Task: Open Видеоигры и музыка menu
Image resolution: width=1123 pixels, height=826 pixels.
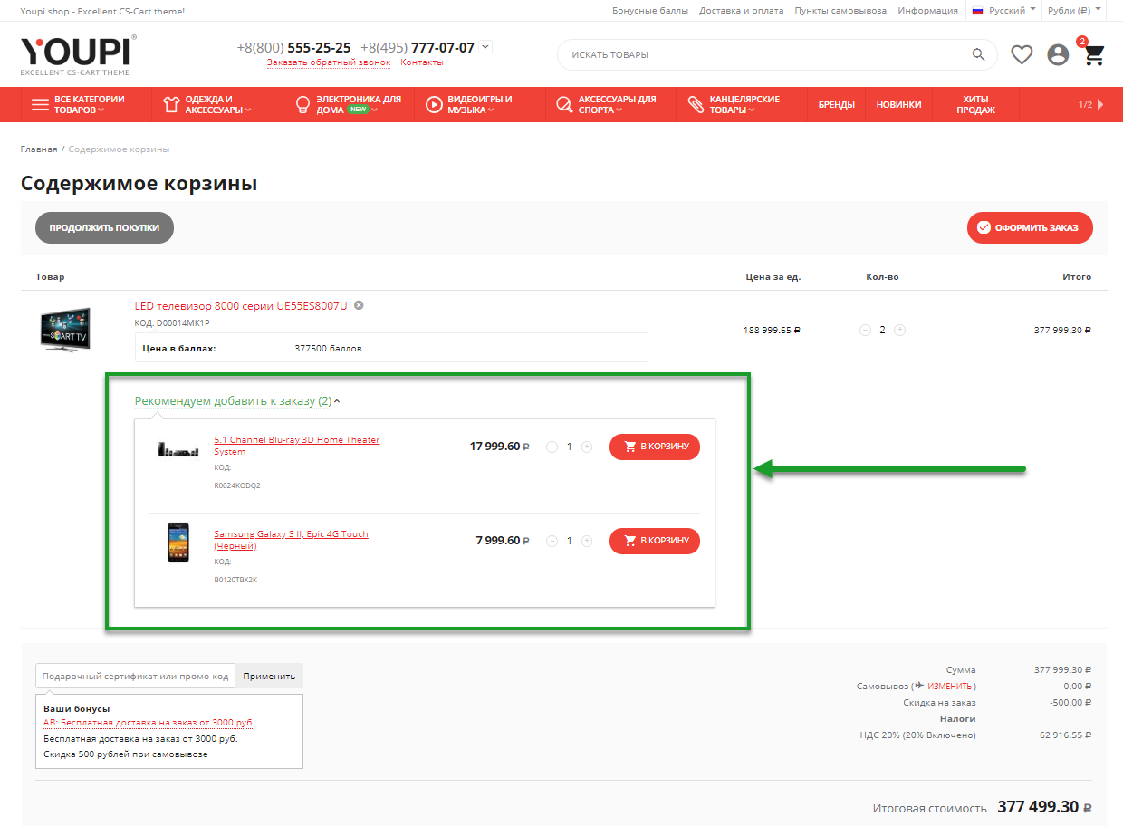Action: point(480,104)
